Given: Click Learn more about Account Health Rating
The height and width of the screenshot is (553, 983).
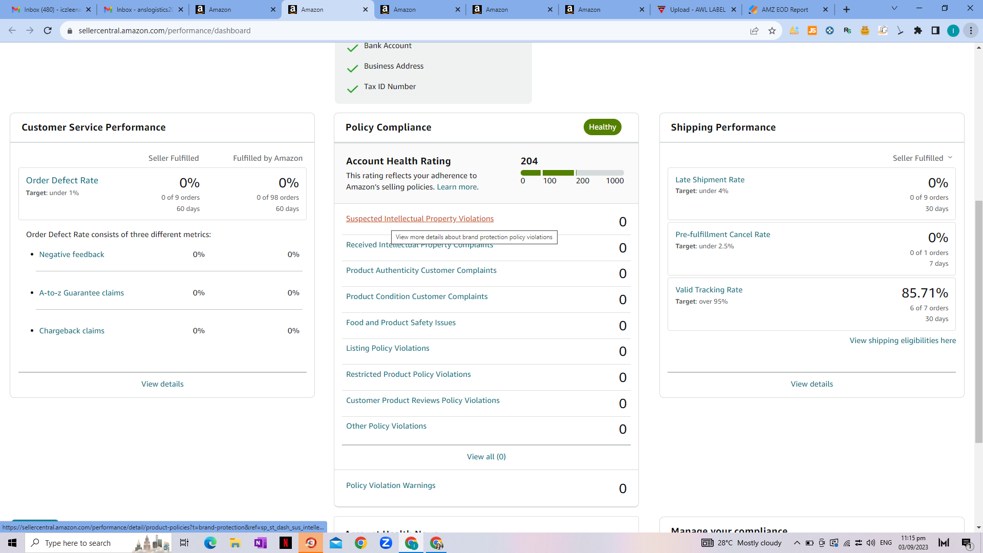Looking at the screenshot, I should (x=457, y=187).
